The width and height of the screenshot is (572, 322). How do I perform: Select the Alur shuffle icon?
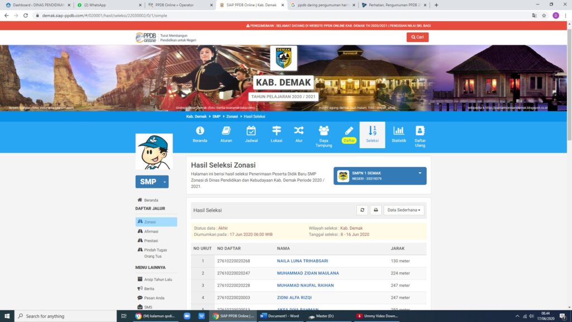pyautogui.click(x=299, y=131)
